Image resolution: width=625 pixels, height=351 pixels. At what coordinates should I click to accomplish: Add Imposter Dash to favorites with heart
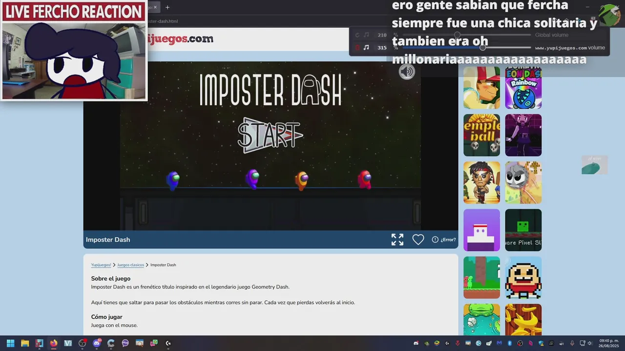click(418, 239)
